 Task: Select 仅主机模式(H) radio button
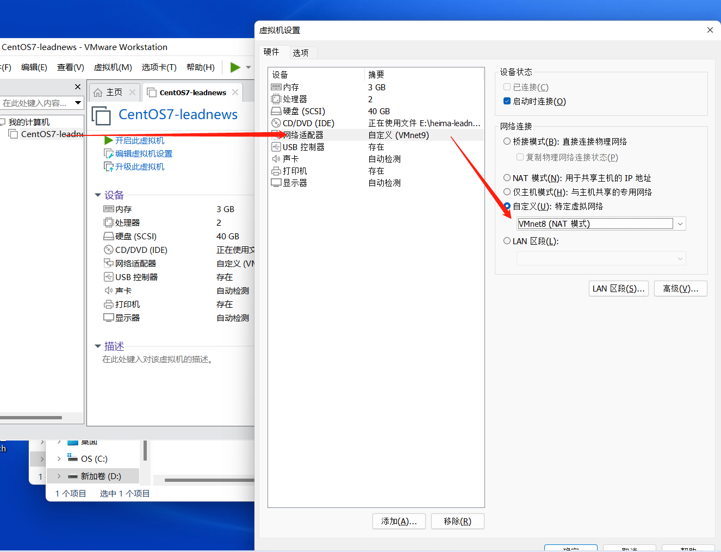507,192
